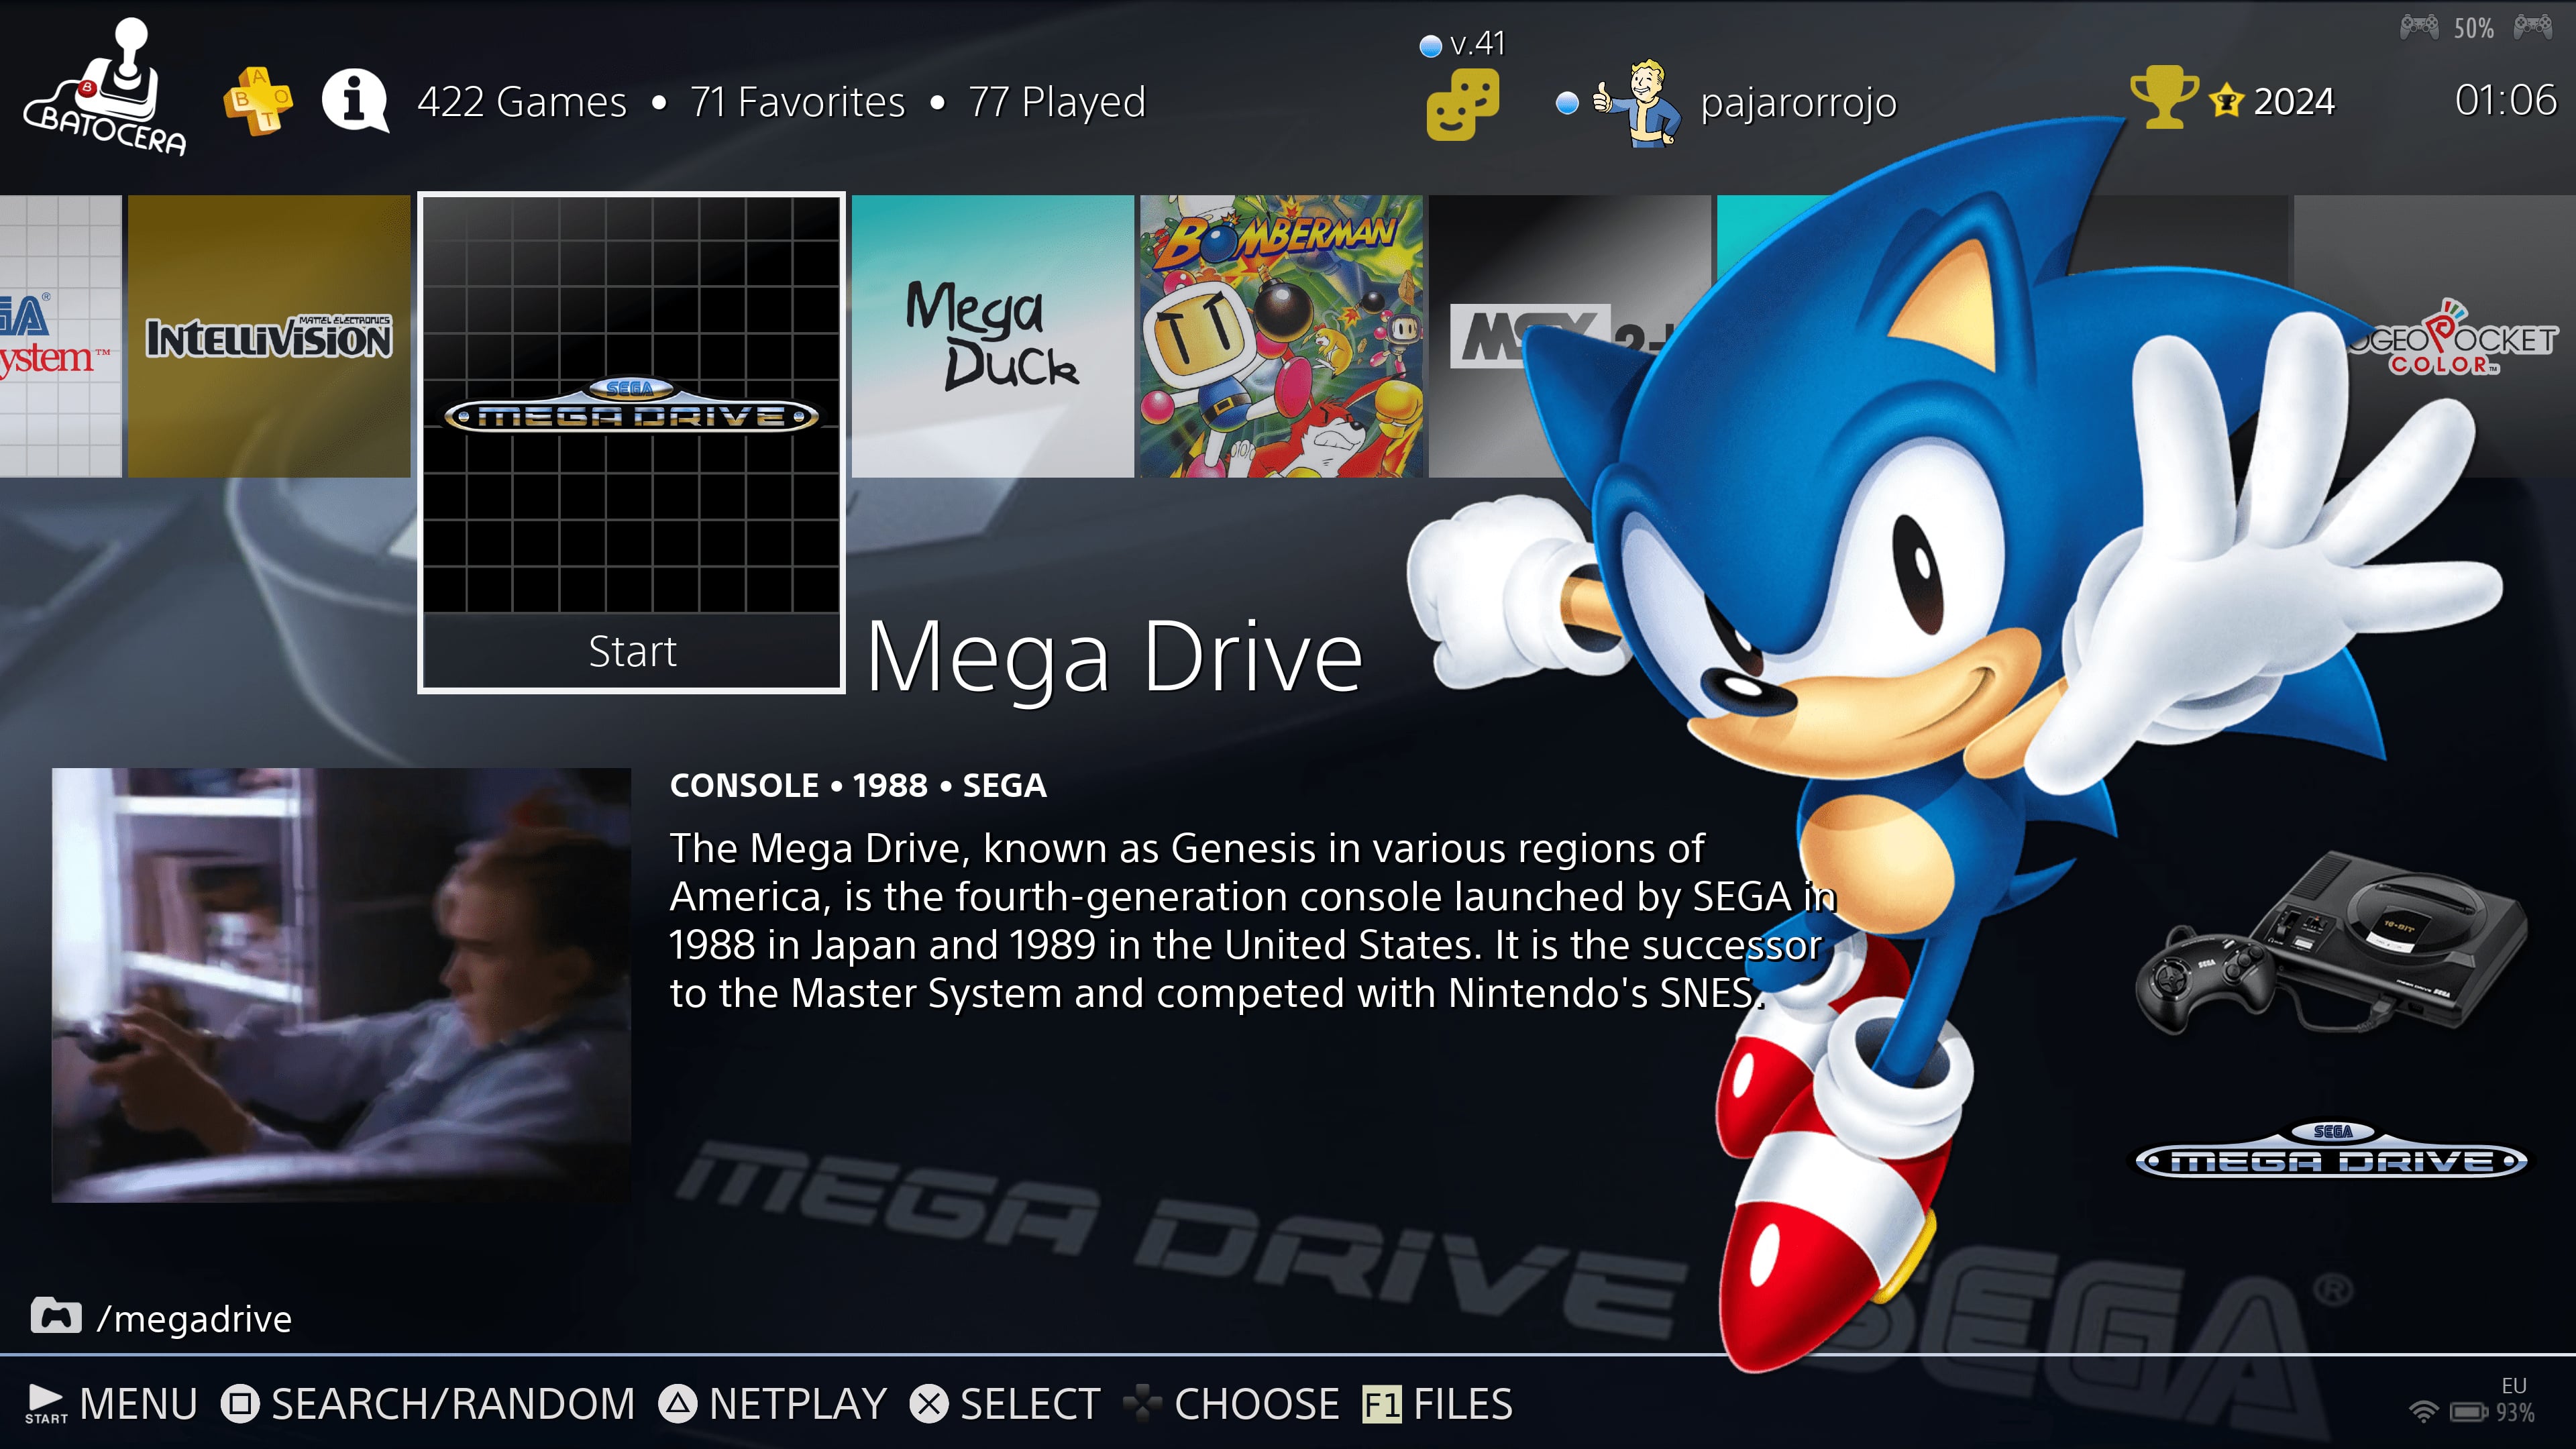Click the /megadrive path text
Viewport: 2576px width, 1449px height.
[194, 1319]
